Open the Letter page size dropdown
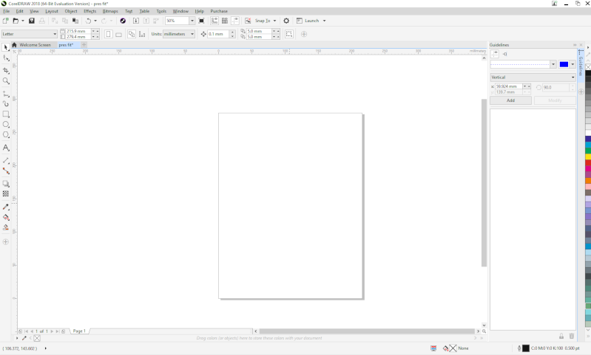This screenshot has height=355, width=591. tap(55, 34)
